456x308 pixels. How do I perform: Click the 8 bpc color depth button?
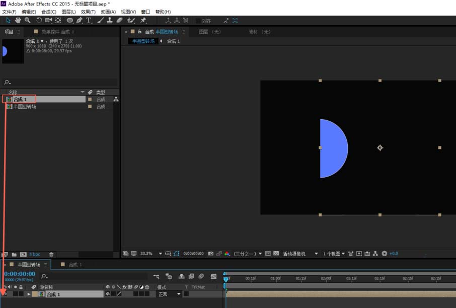point(35,255)
